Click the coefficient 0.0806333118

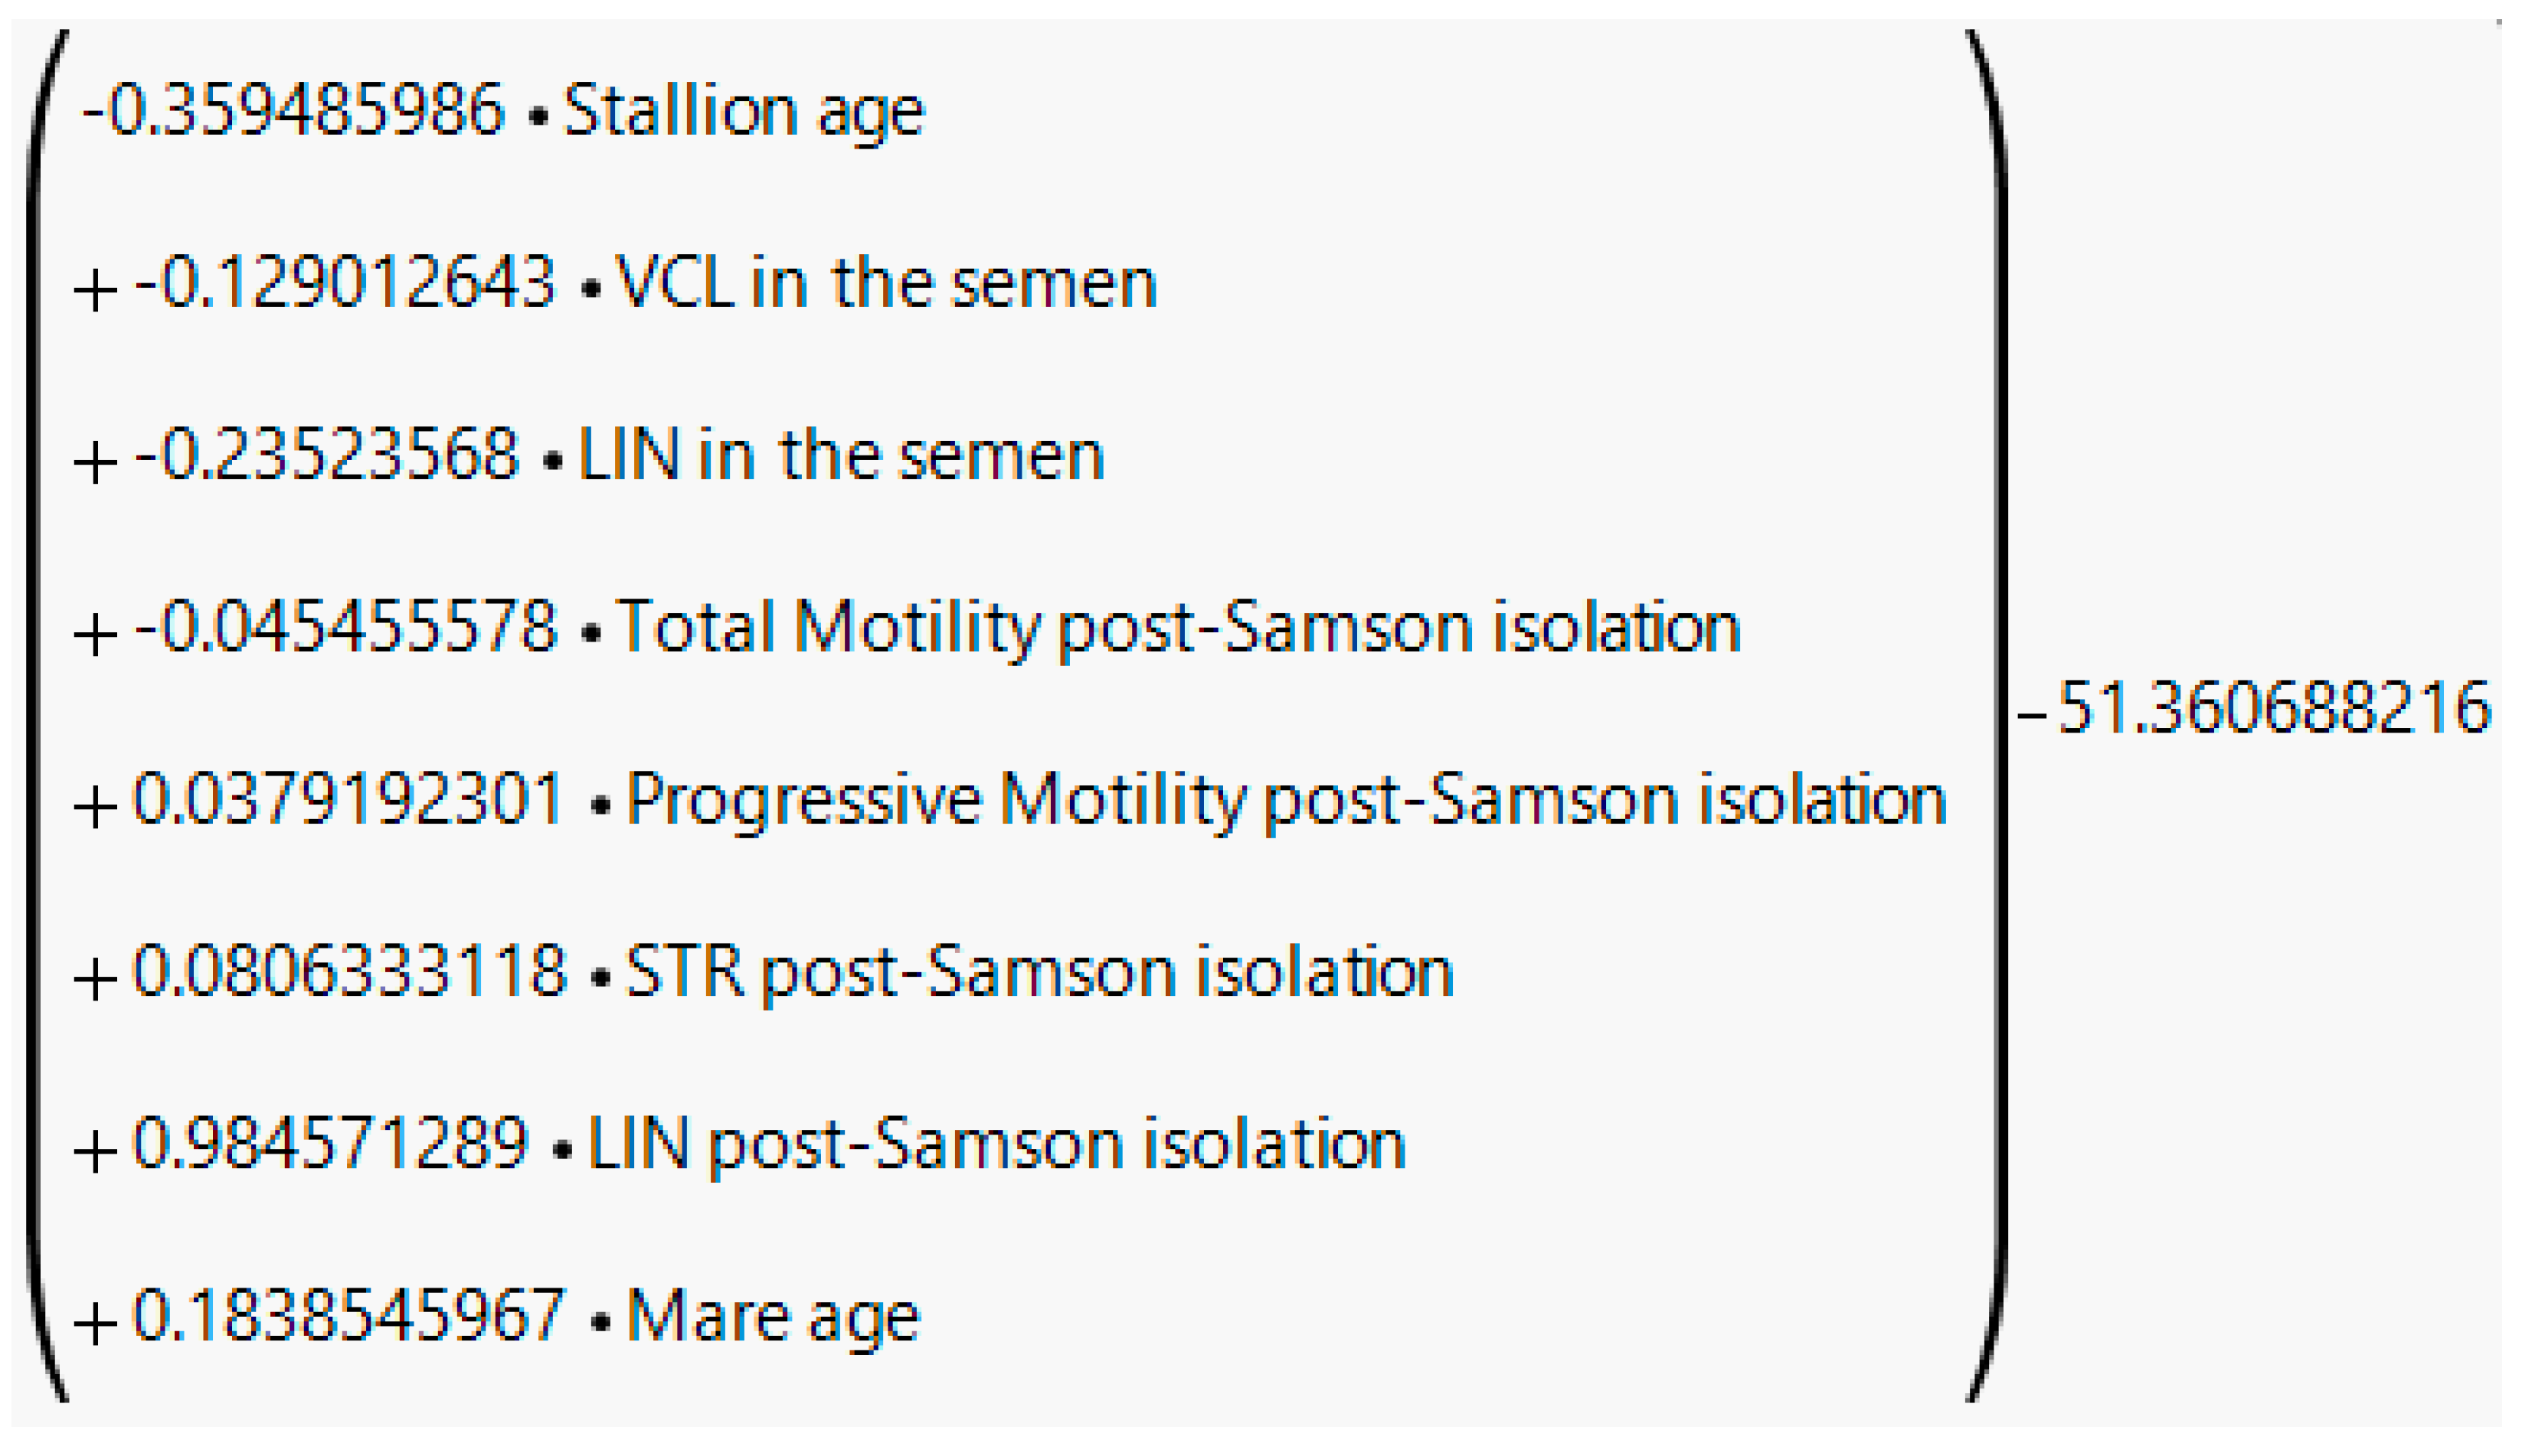349,971
